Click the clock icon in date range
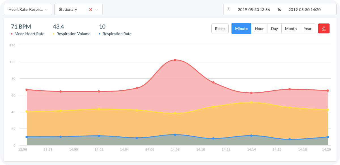 [229, 9]
